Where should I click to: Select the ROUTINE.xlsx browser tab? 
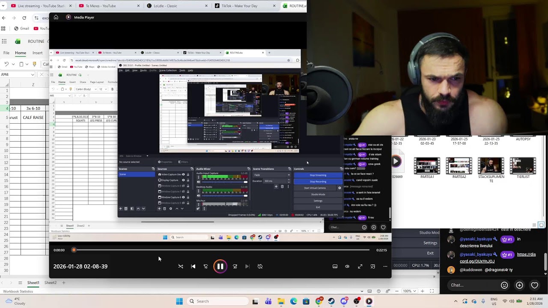pos(295,6)
